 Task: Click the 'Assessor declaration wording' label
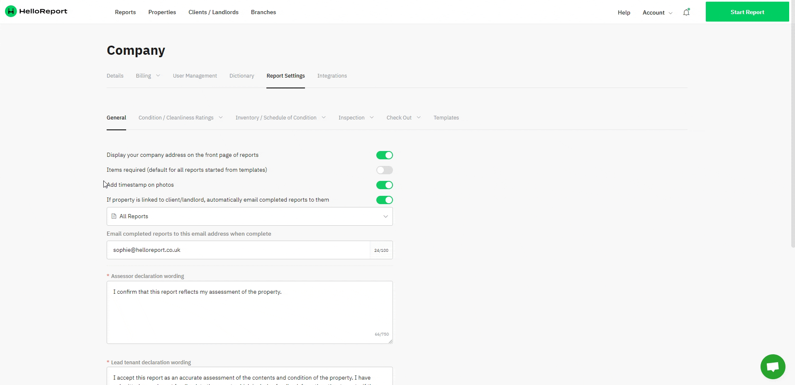pyautogui.click(x=147, y=276)
